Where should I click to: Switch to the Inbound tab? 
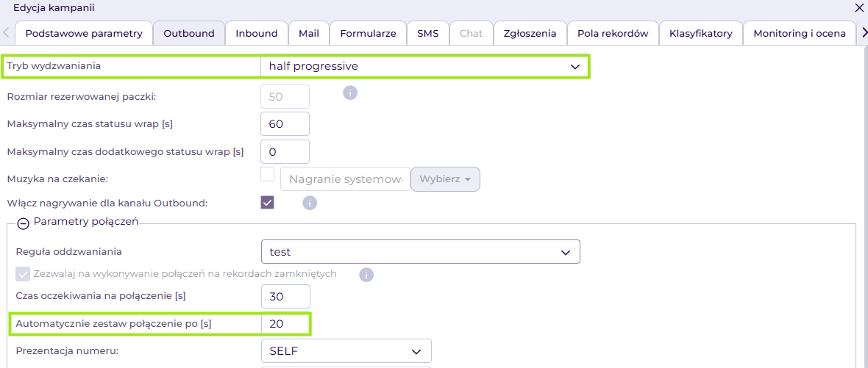point(257,33)
